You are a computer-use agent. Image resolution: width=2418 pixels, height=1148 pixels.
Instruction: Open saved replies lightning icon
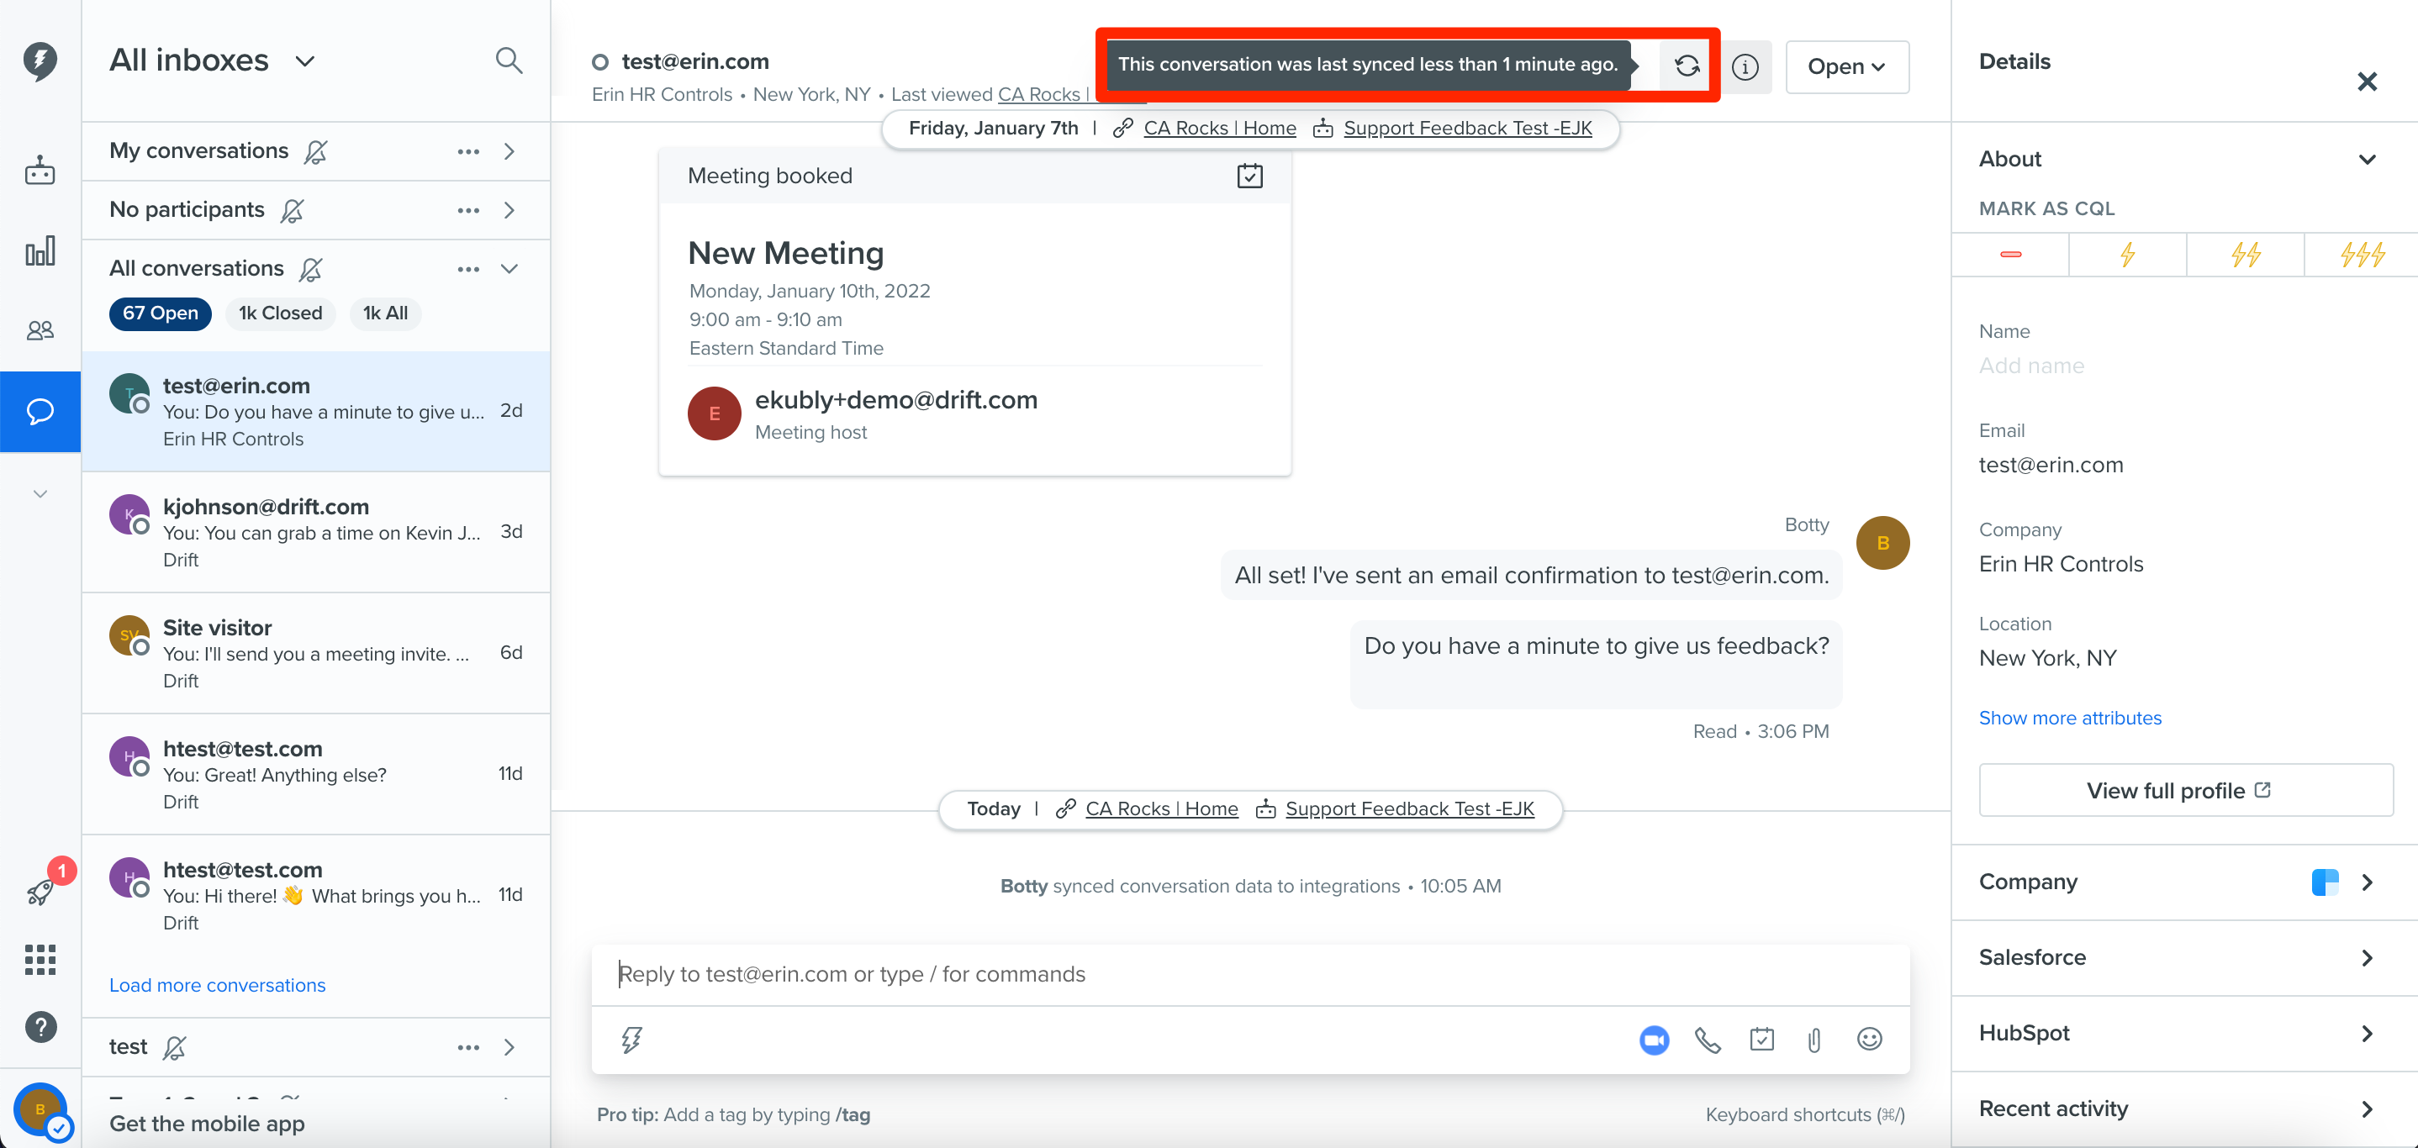[631, 1040]
